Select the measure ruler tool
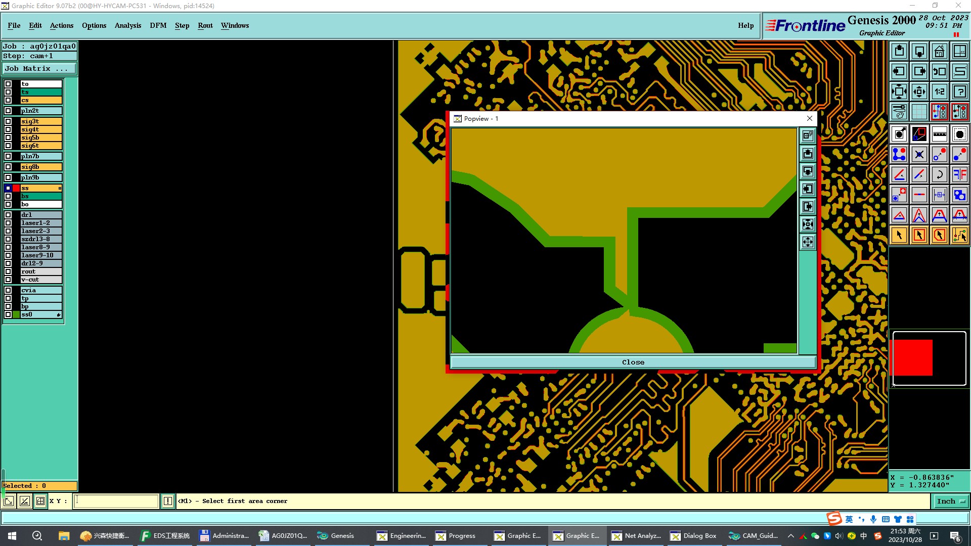Viewport: 971px width, 546px height. (939, 134)
